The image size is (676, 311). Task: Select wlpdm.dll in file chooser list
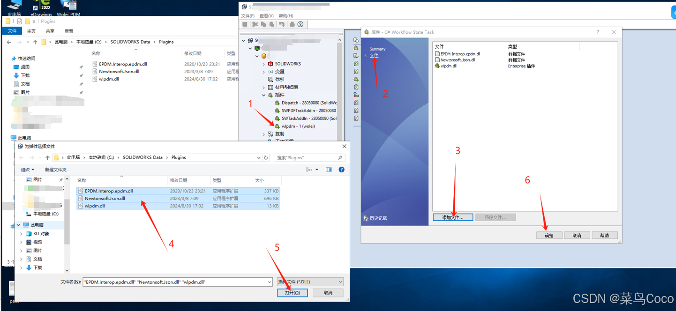pos(178,206)
